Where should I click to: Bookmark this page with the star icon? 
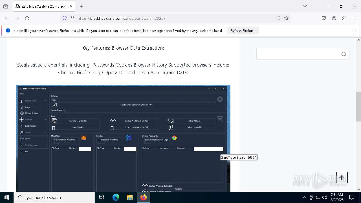pos(286,18)
